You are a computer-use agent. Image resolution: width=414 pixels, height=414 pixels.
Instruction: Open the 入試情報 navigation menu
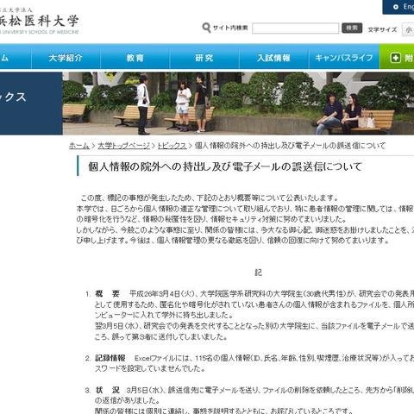(x=273, y=58)
